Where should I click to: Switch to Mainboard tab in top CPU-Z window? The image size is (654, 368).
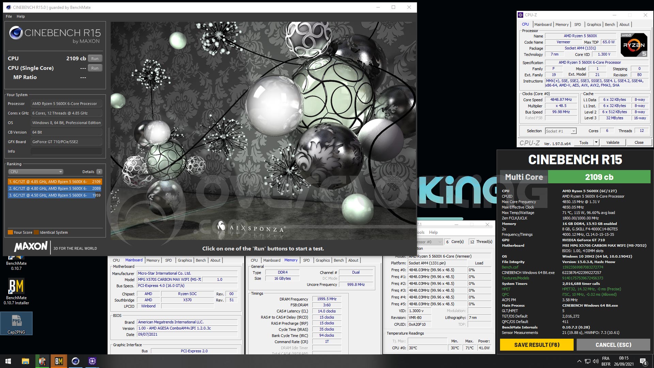543,25
